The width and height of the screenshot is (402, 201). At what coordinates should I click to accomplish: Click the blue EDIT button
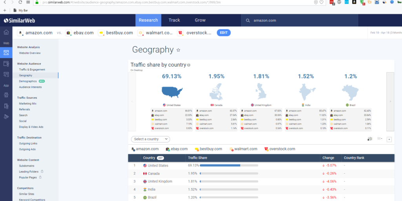223,33
